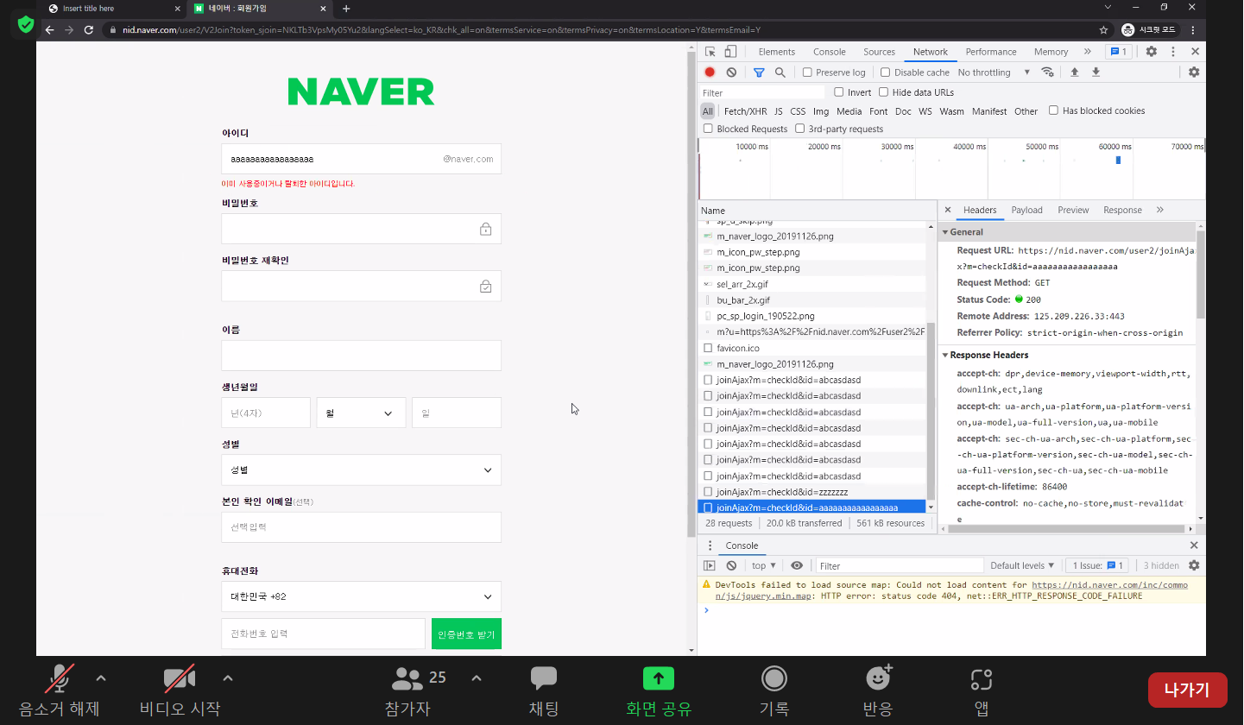Open gender select dropdown
This screenshot has height=725, width=1244.
click(x=361, y=470)
